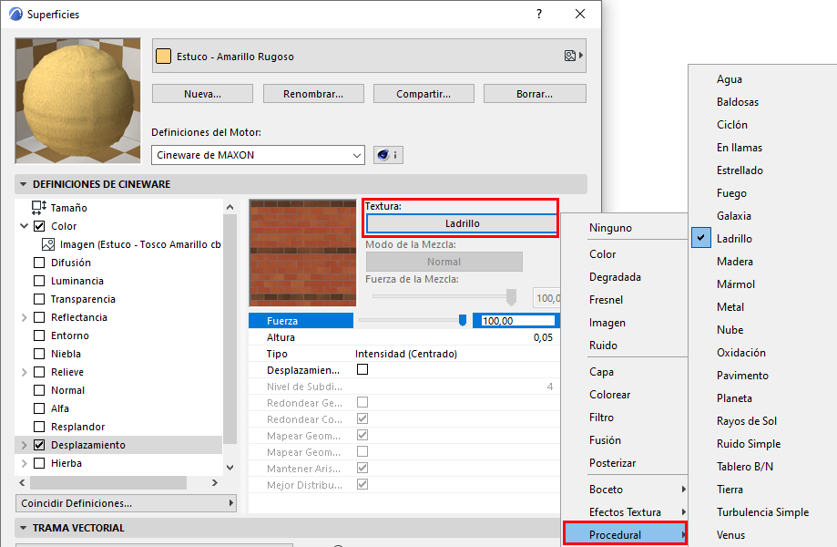Open the Boceto submenu

coord(625,490)
